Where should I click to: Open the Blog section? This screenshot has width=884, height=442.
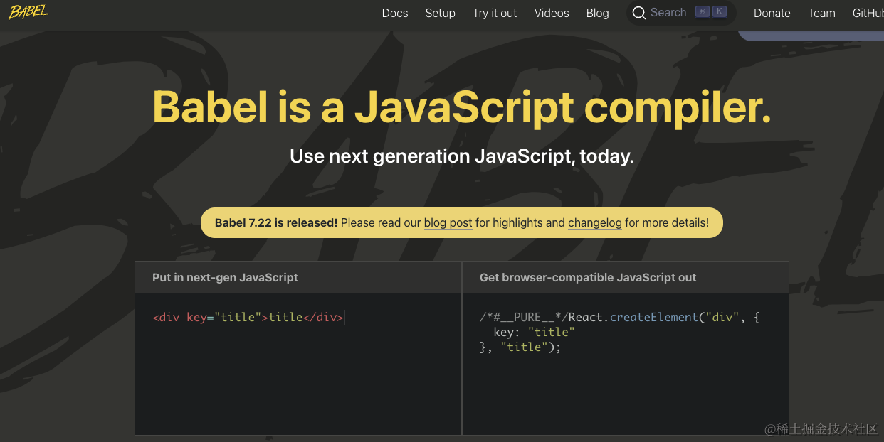point(597,13)
